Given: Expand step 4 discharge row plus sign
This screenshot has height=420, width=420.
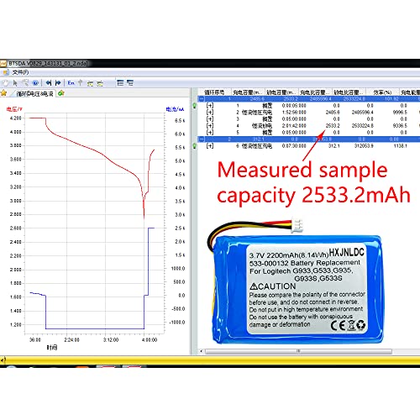Looking at the screenshot, I should pyautogui.click(x=210, y=126).
